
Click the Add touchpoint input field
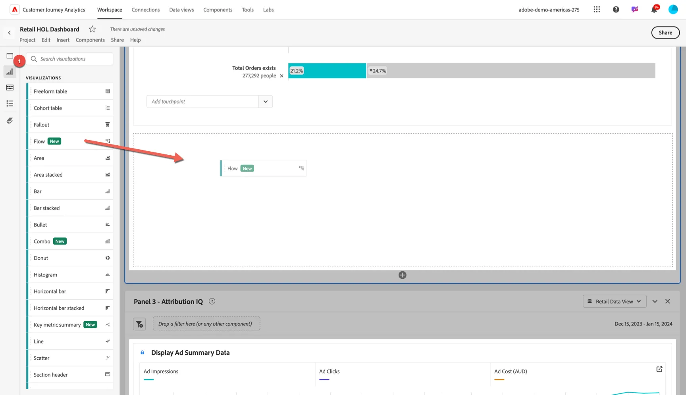[203, 102]
